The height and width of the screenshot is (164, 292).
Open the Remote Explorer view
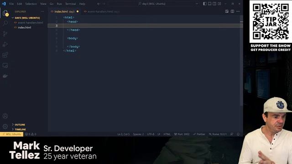(x=5, y=66)
